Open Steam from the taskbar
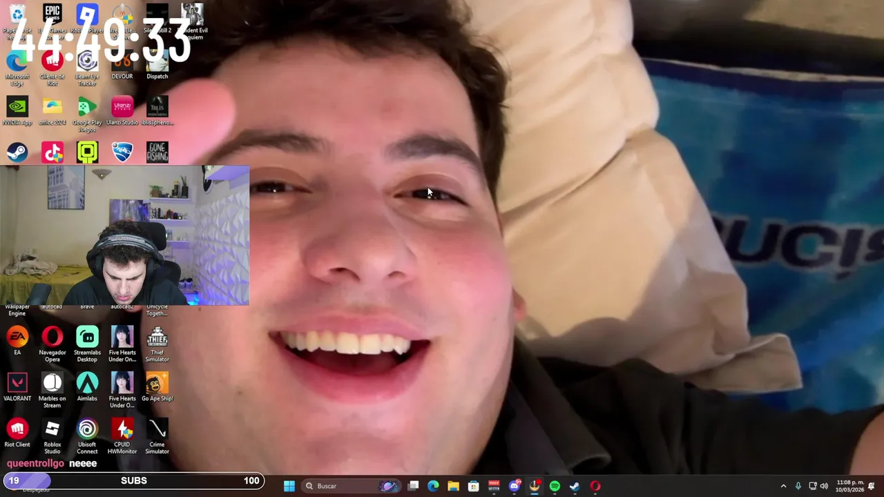Image resolution: width=884 pixels, height=497 pixels. pos(575,486)
